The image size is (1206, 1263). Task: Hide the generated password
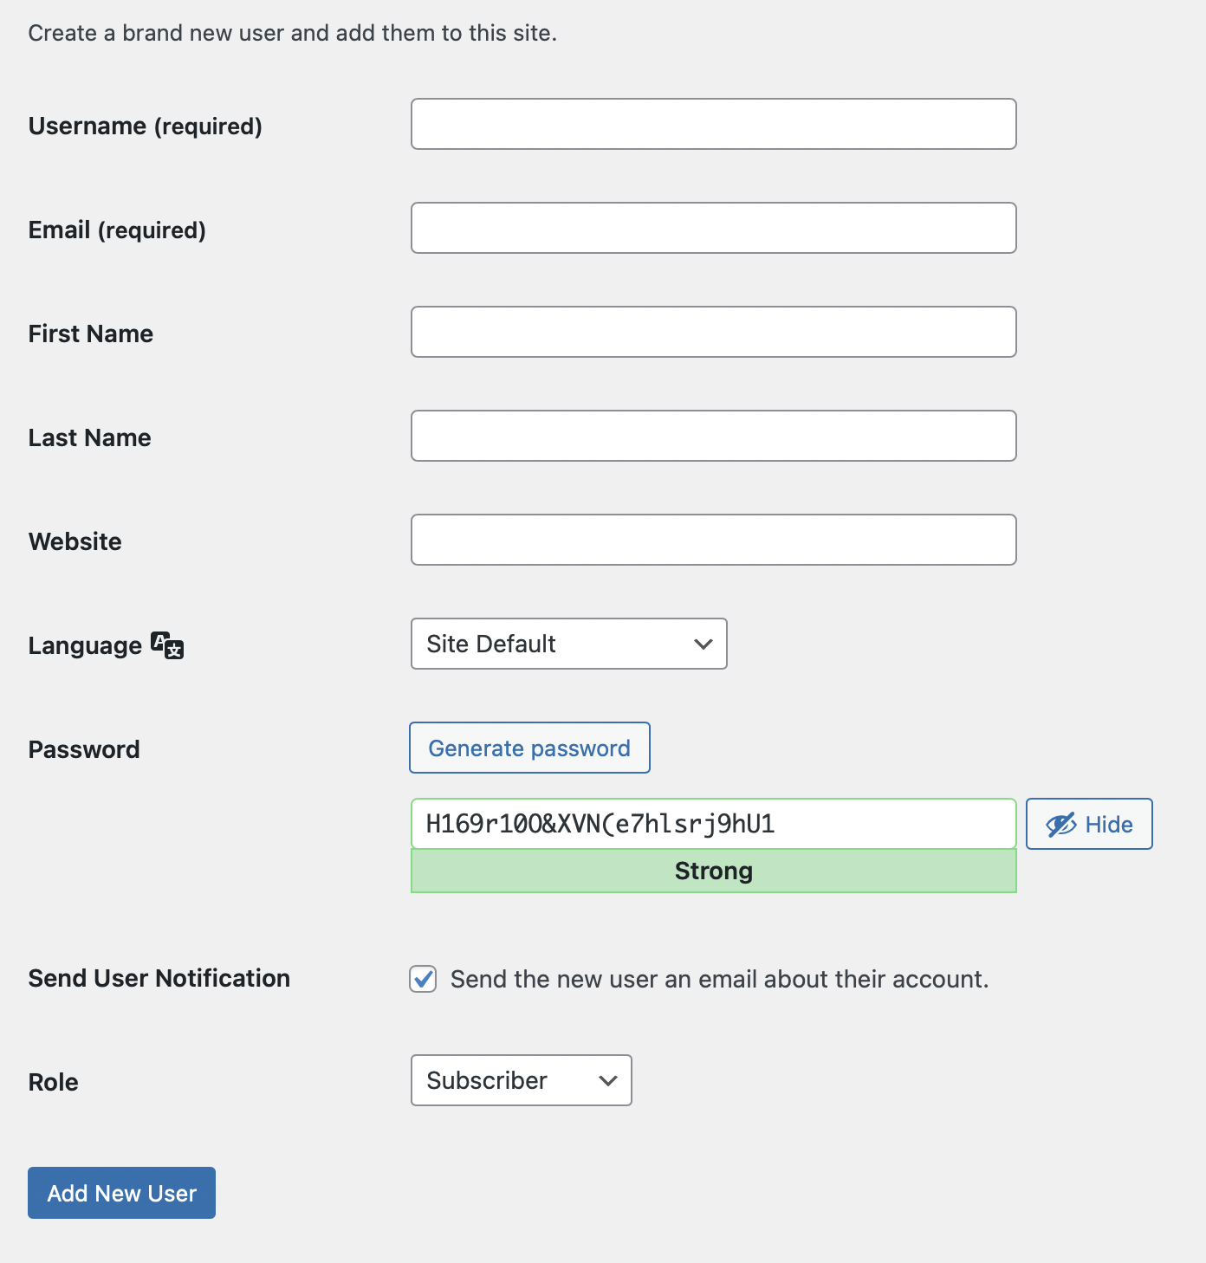[1089, 824]
